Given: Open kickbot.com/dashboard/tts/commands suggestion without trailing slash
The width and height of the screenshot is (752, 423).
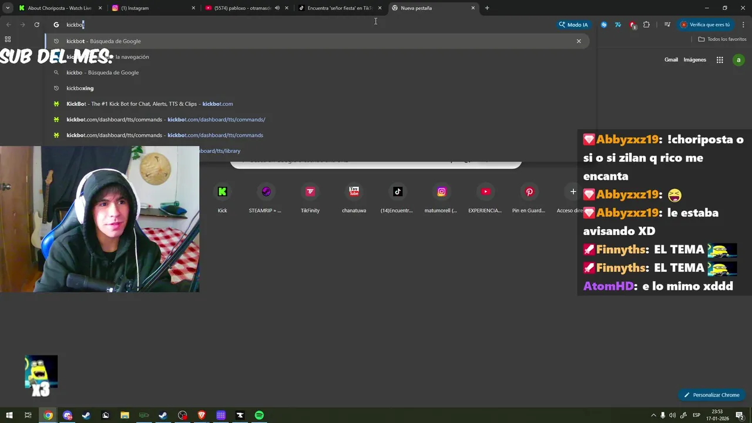Looking at the screenshot, I should [x=317, y=135].
